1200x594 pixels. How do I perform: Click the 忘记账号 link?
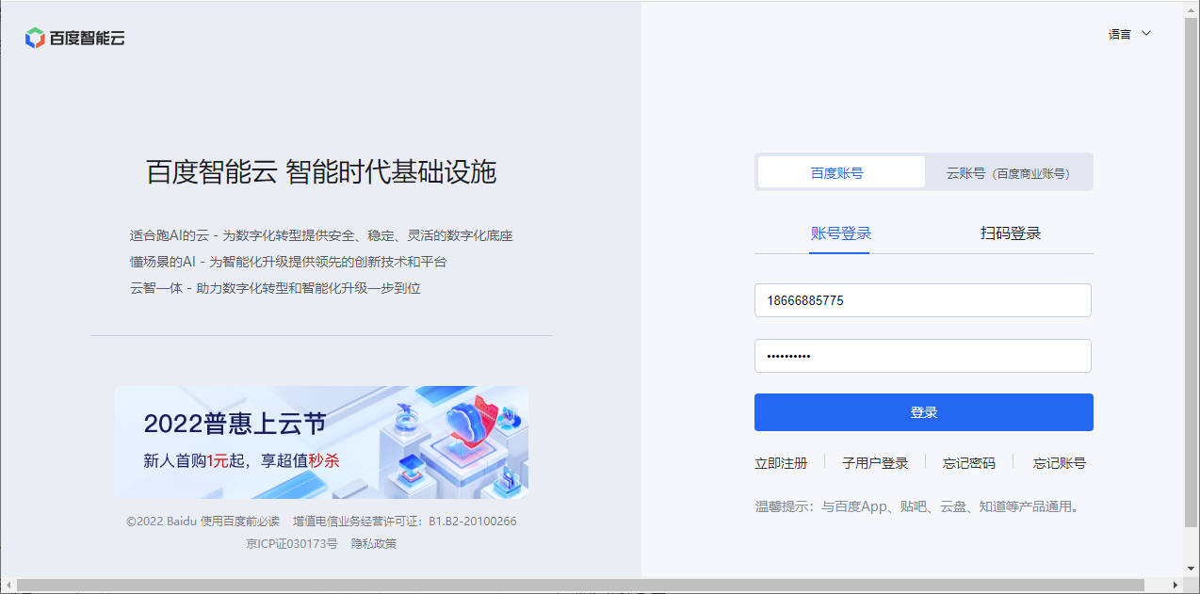[x=1060, y=463]
